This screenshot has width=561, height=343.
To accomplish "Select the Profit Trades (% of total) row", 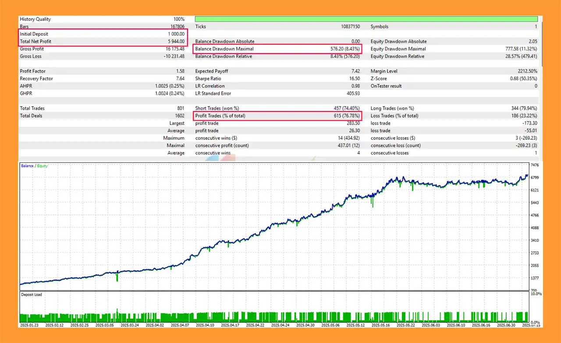I will click(277, 116).
